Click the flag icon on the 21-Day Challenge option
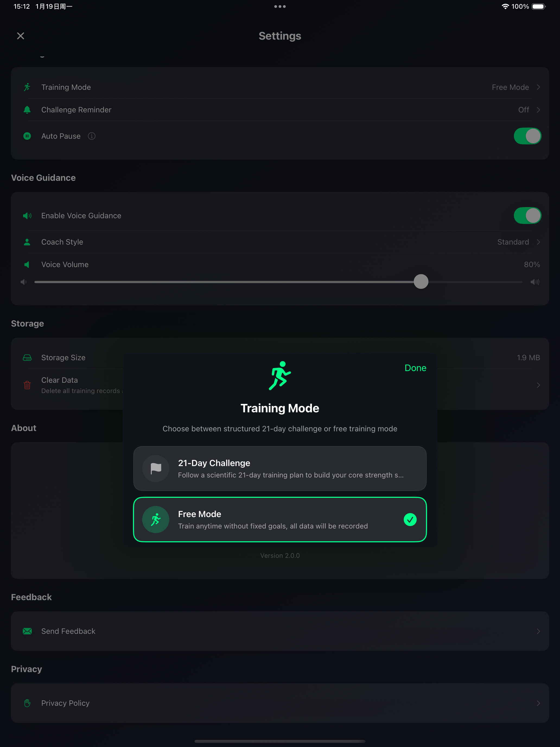Screen dimensions: 560x747 [x=156, y=469]
